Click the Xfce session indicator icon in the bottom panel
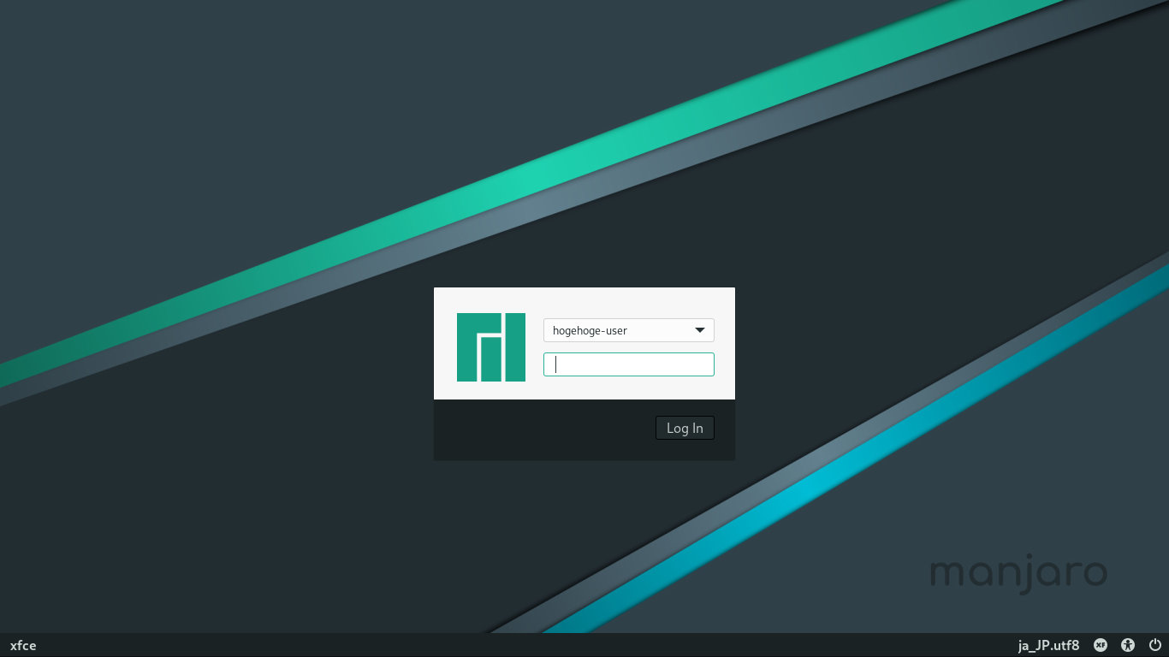The height and width of the screenshot is (657, 1169). pos(1101,645)
